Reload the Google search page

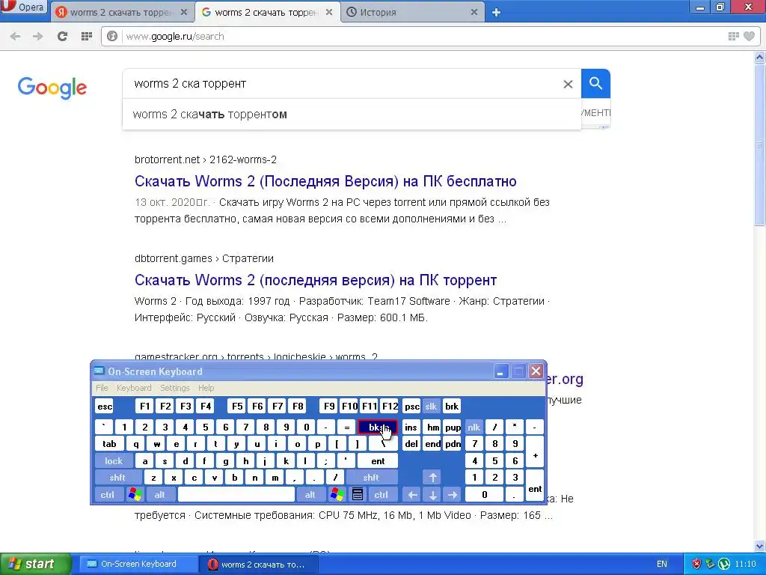62,36
